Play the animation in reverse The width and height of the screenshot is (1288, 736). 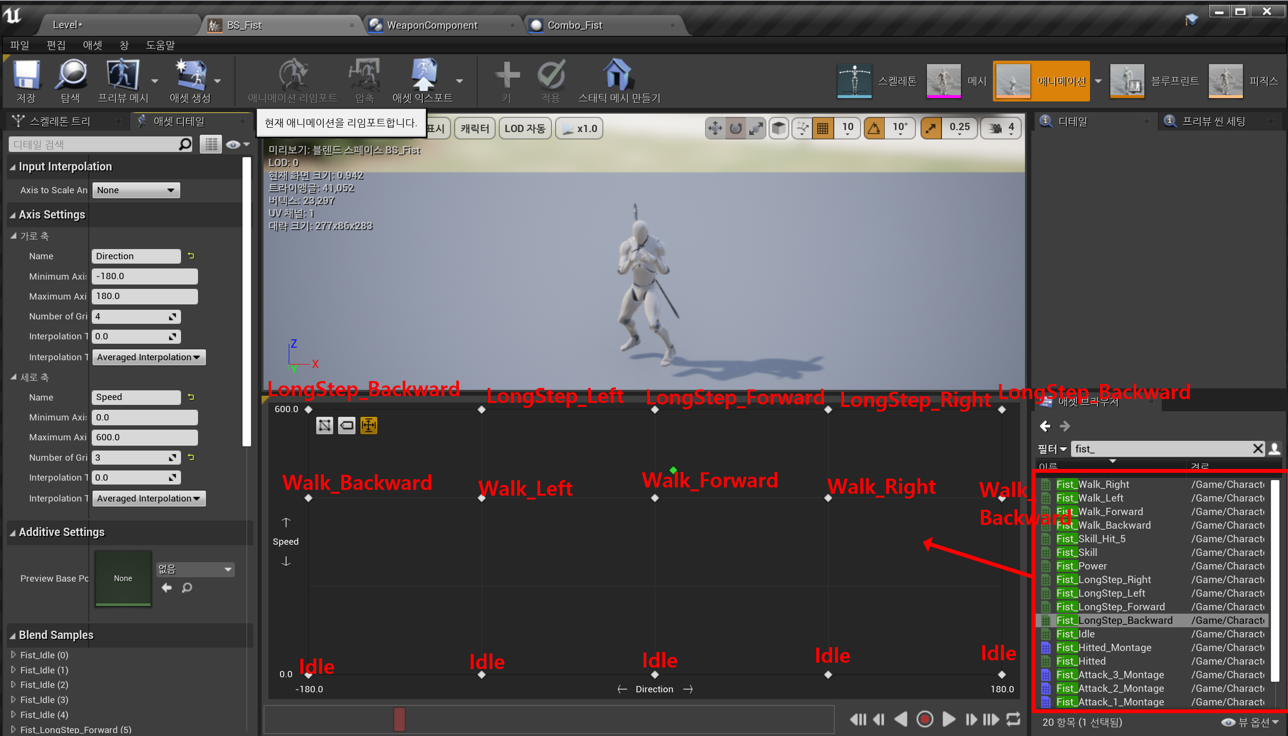click(x=900, y=719)
